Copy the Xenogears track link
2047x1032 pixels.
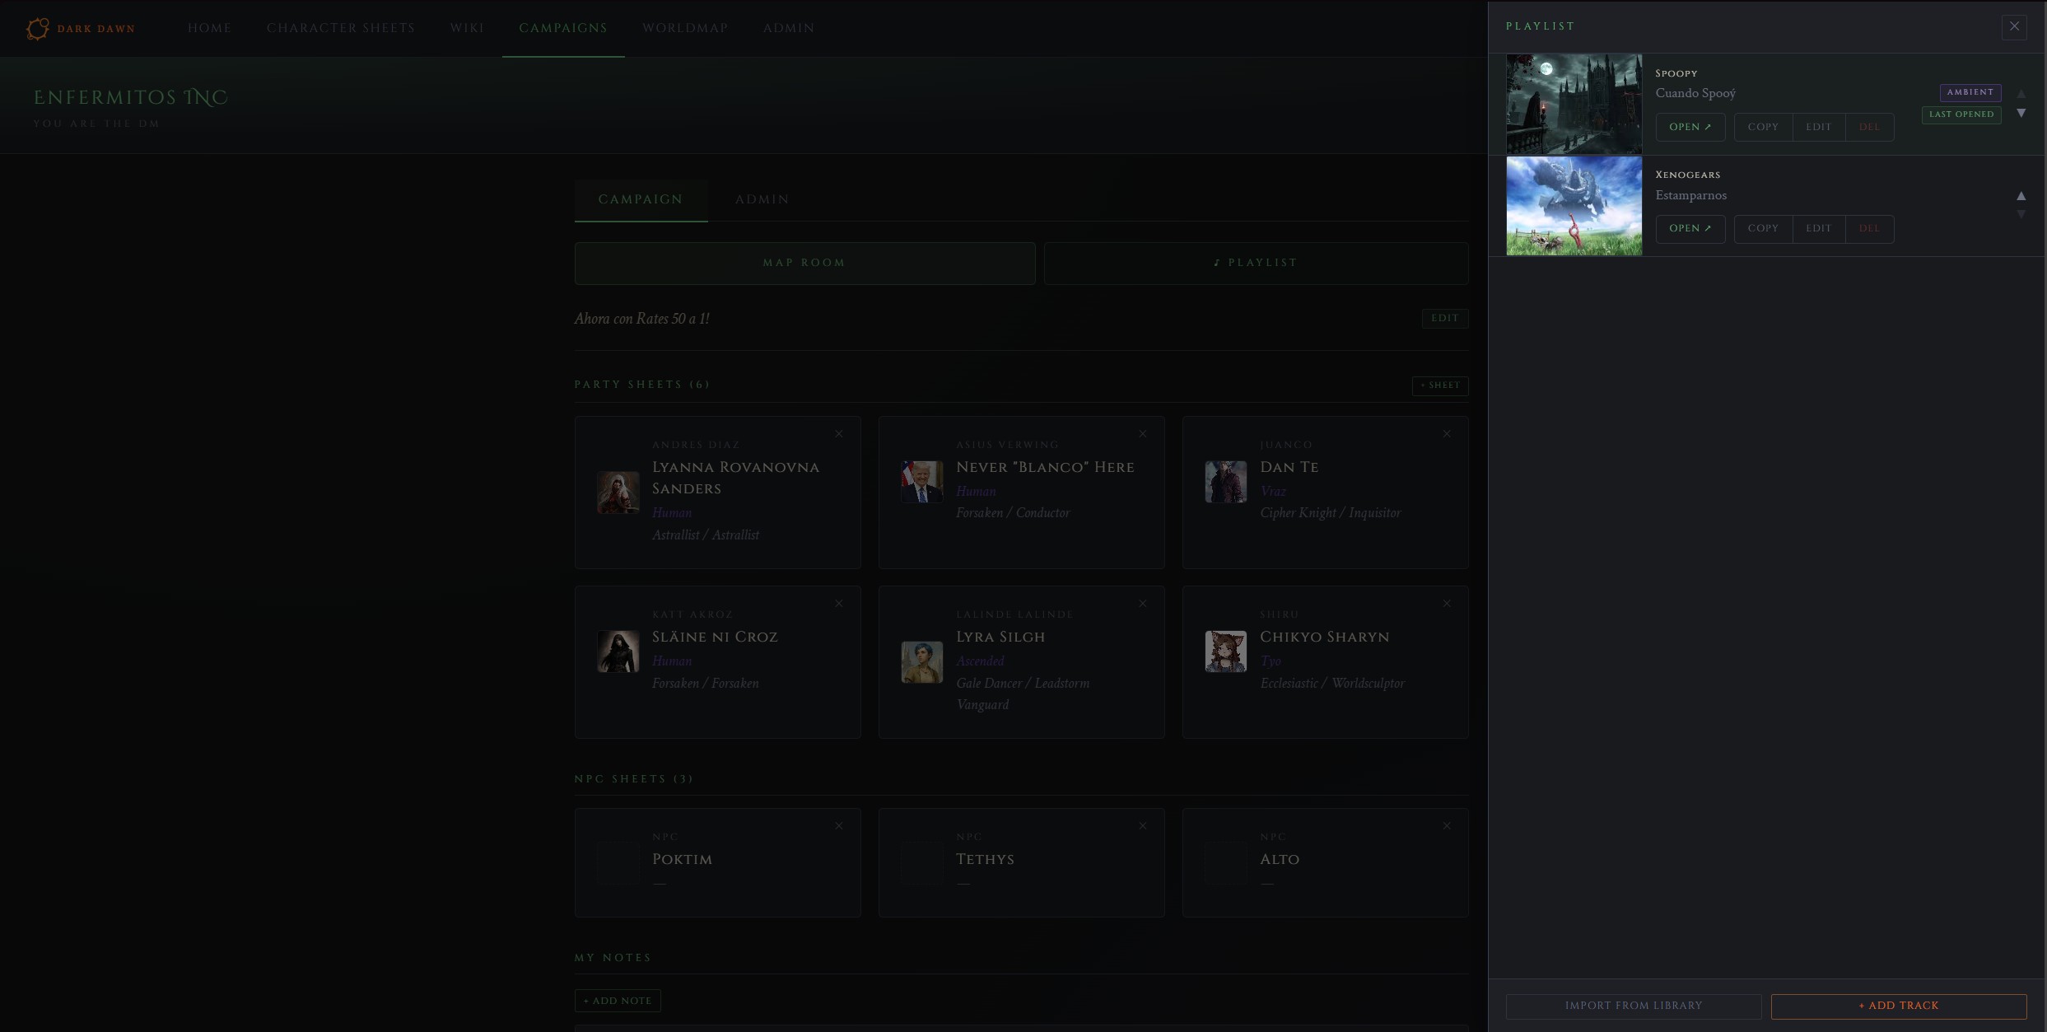tap(1762, 229)
